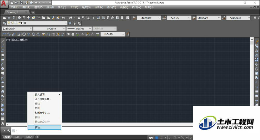Open the Layer Properties Manager icon

coord(4,23)
